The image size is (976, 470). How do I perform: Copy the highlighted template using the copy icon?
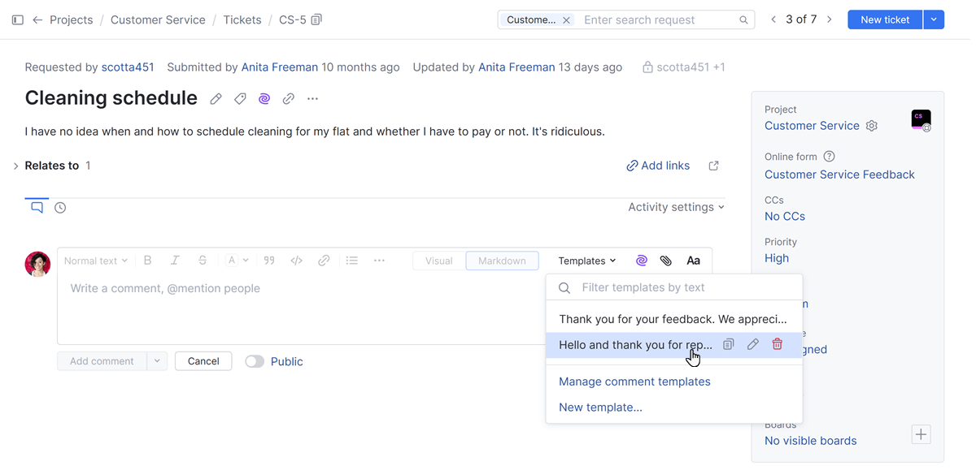(728, 344)
